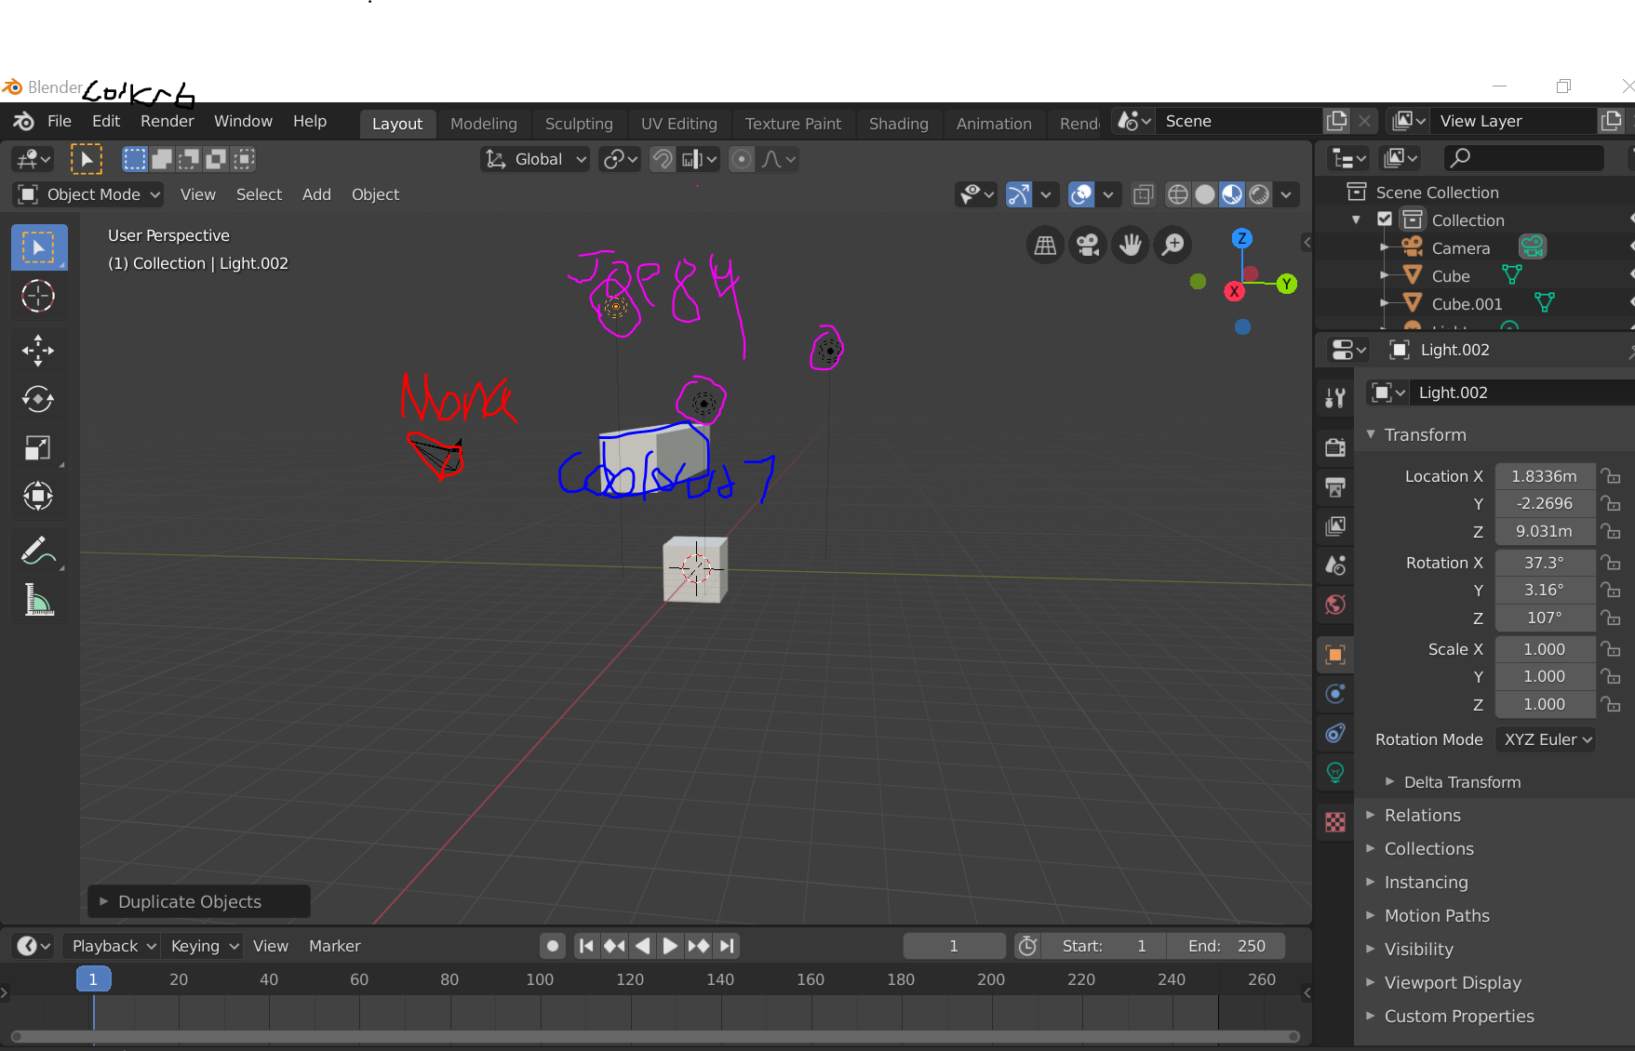Toggle snapping magnet icon
The image size is (1635, 1051).
662,159
